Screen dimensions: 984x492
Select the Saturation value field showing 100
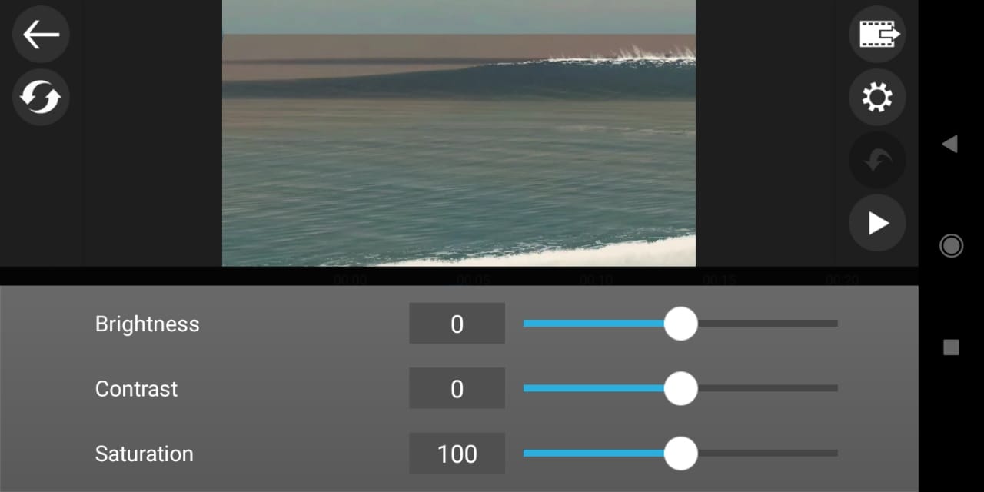(457, 454)
